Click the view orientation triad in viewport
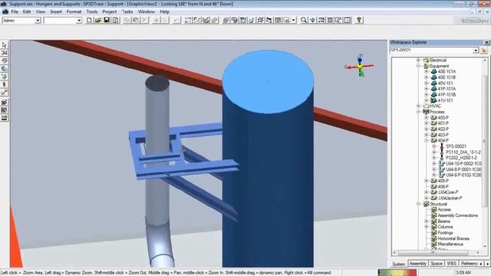Viewport: 491px width, 276px height. coord(360,66)
